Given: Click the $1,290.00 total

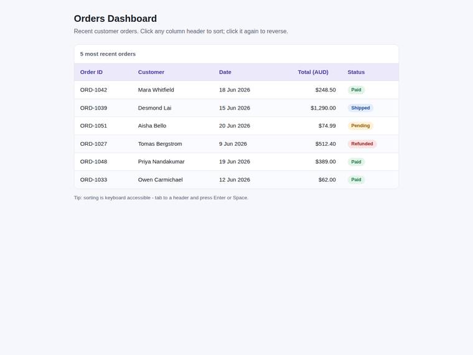Looking at the screenshot, I should 323,108.
